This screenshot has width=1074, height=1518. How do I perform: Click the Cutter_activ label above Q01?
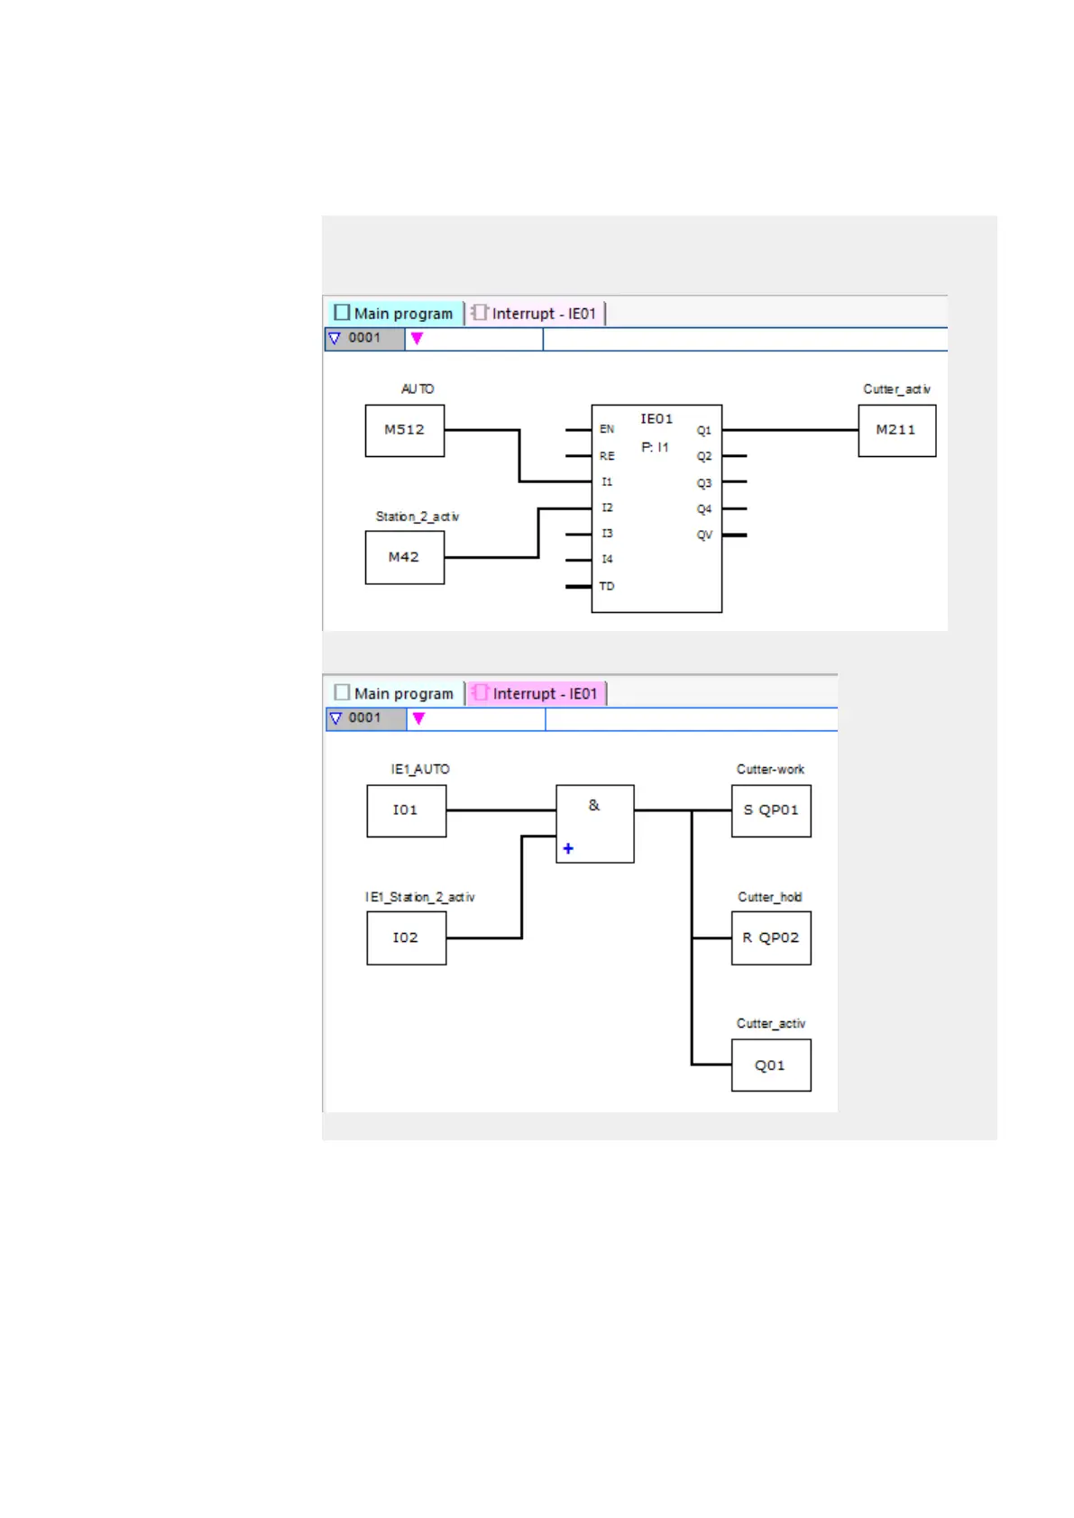pos(771,1024)
